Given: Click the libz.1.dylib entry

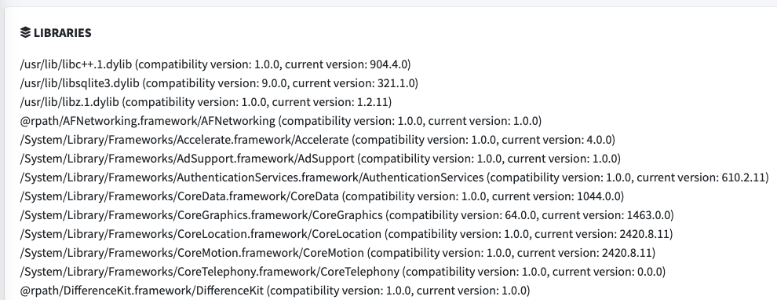Looking at the screenshot, I should [x=206, y=102].
